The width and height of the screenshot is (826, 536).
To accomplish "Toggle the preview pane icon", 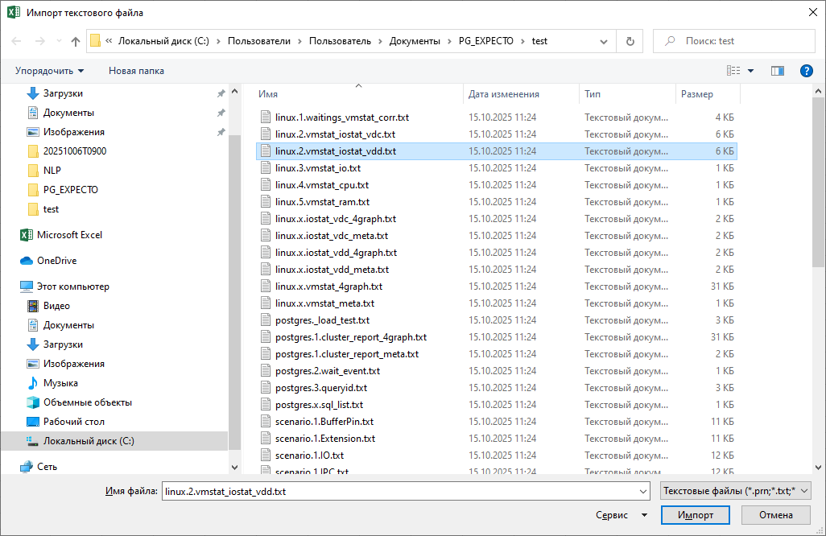I will click(x=778, y=71).
